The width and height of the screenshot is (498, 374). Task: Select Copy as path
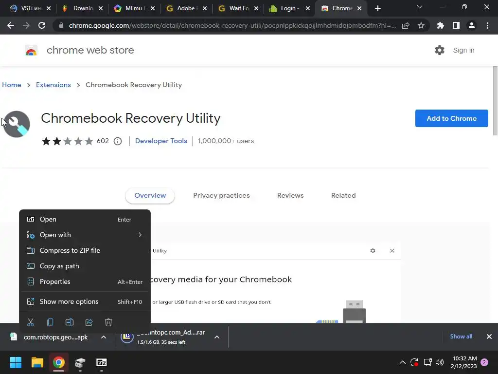tap(85, 266)
